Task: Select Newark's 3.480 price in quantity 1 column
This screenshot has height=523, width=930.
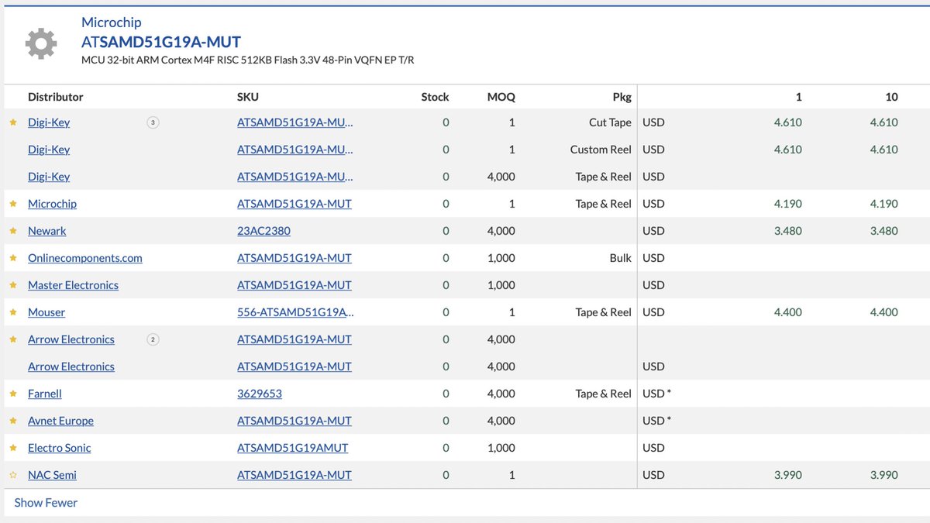Action: (788, 231)
